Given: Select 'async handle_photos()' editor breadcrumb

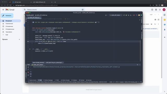Looking at the screenshot, I should [x=38, y=63].
